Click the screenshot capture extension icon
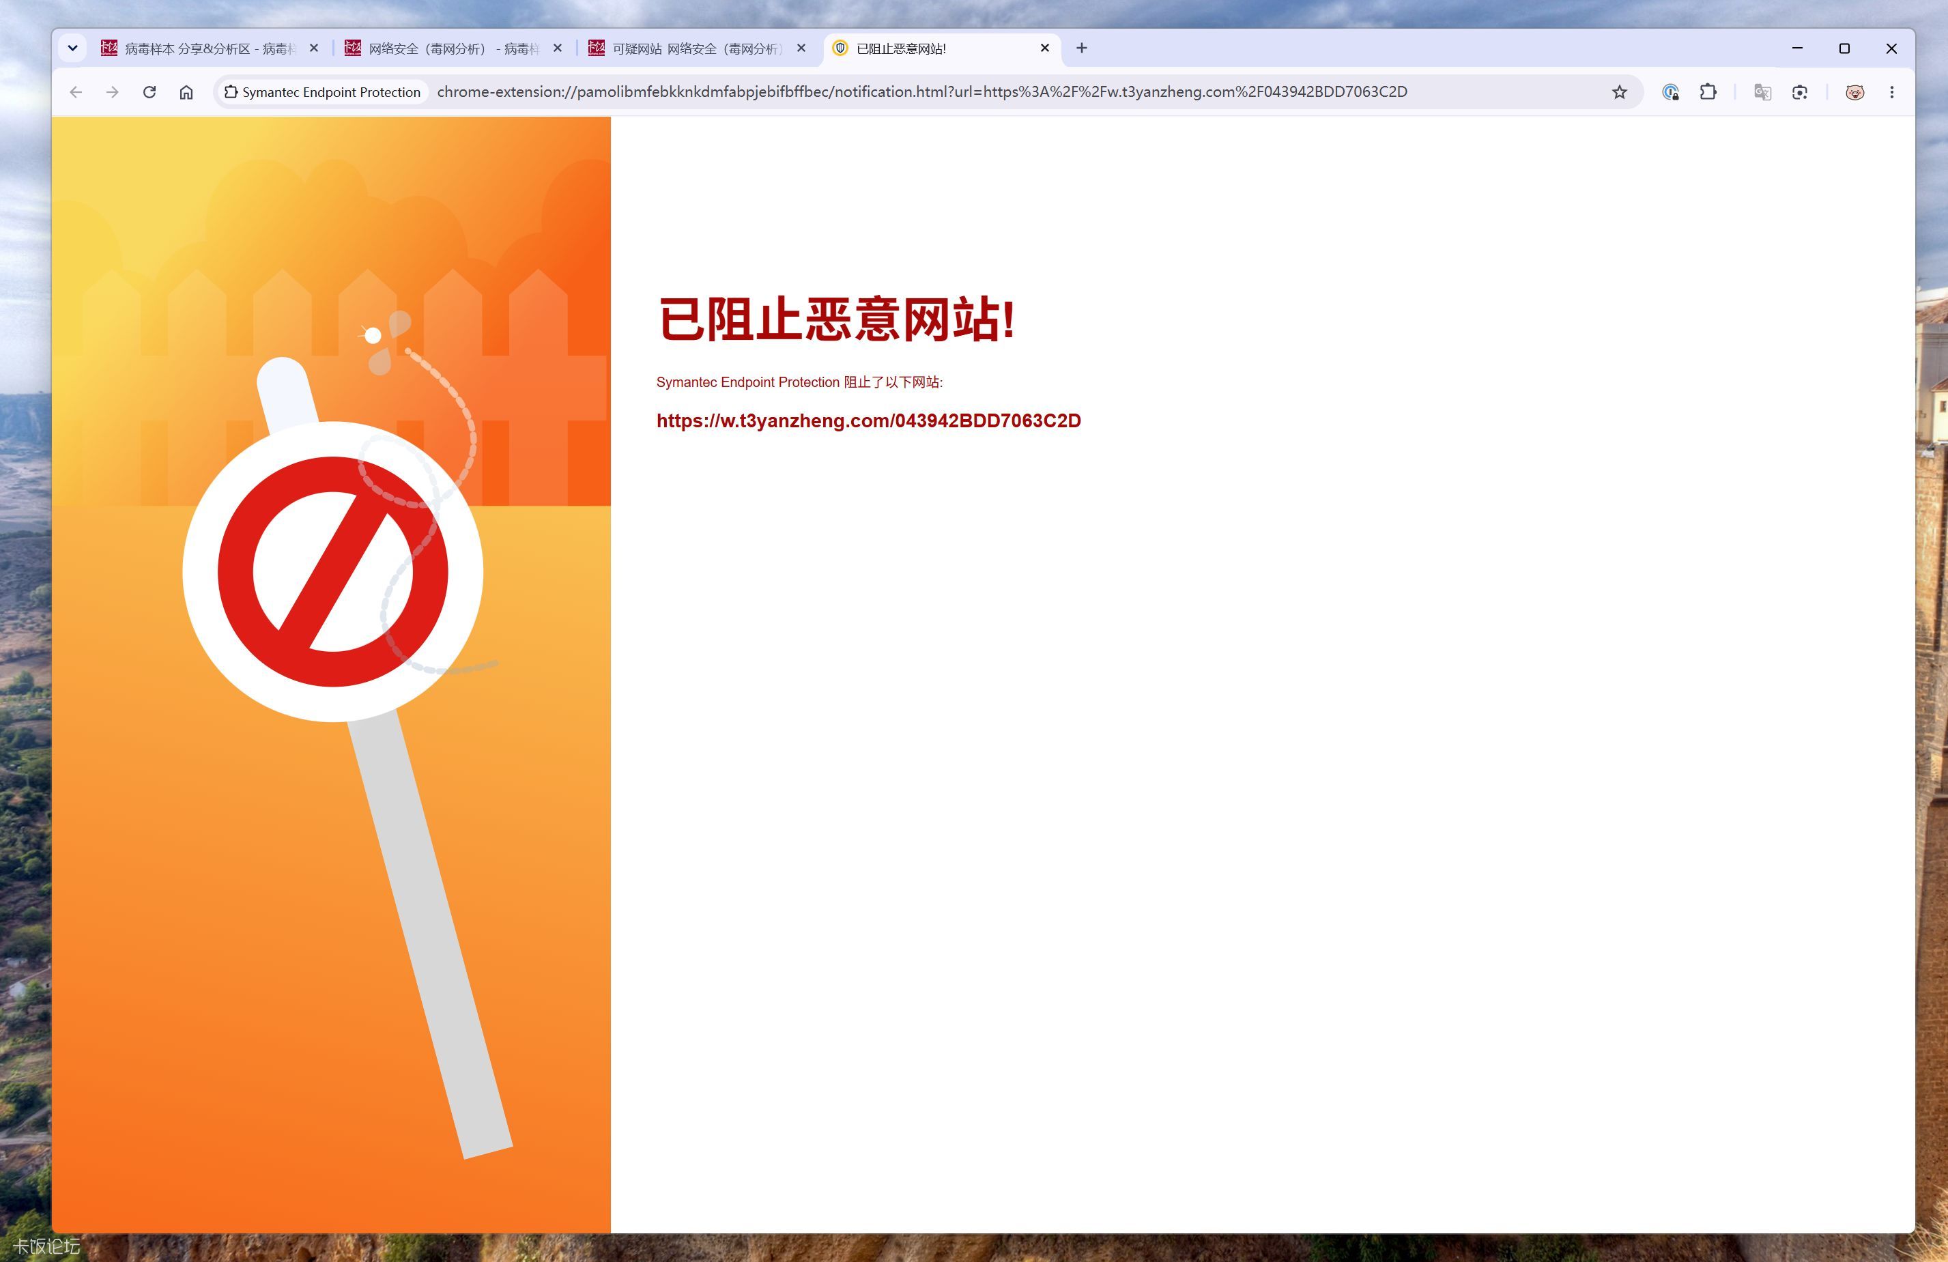The width and height of the screenshot is (1948, 1262). (1799, 91)
